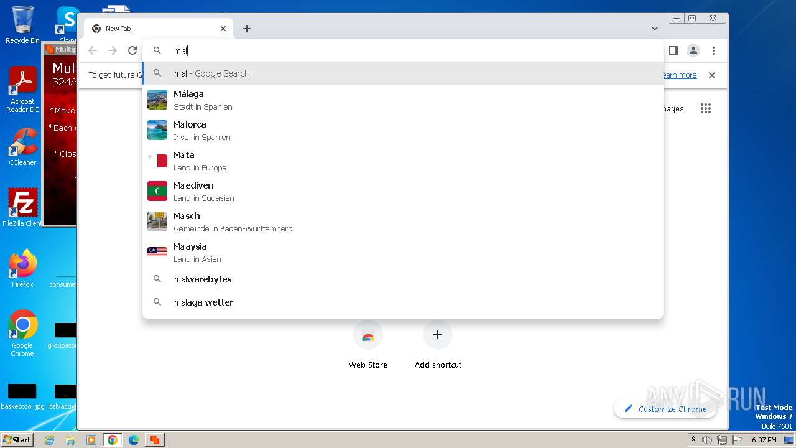Screen dimensions: 796x448
Task: Click Customize Chrome button
Action: pos(665,409)
